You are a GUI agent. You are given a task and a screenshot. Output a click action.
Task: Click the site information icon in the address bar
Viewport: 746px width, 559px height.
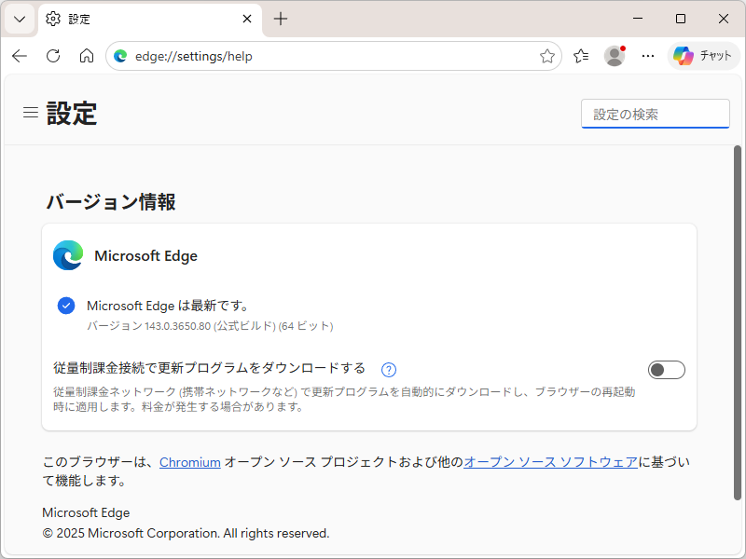coord(120,56)
